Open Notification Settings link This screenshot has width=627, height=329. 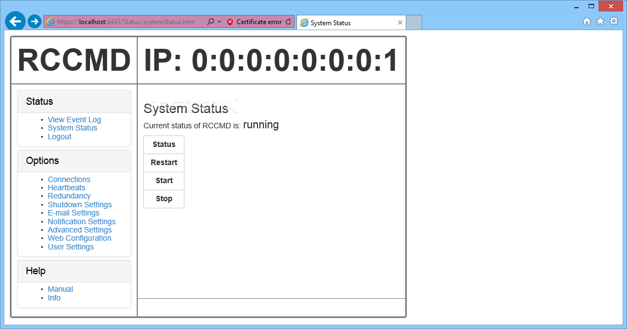click(x=82, y=222)
